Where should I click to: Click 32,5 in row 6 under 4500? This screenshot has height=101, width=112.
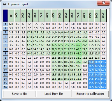pos(54,45)
